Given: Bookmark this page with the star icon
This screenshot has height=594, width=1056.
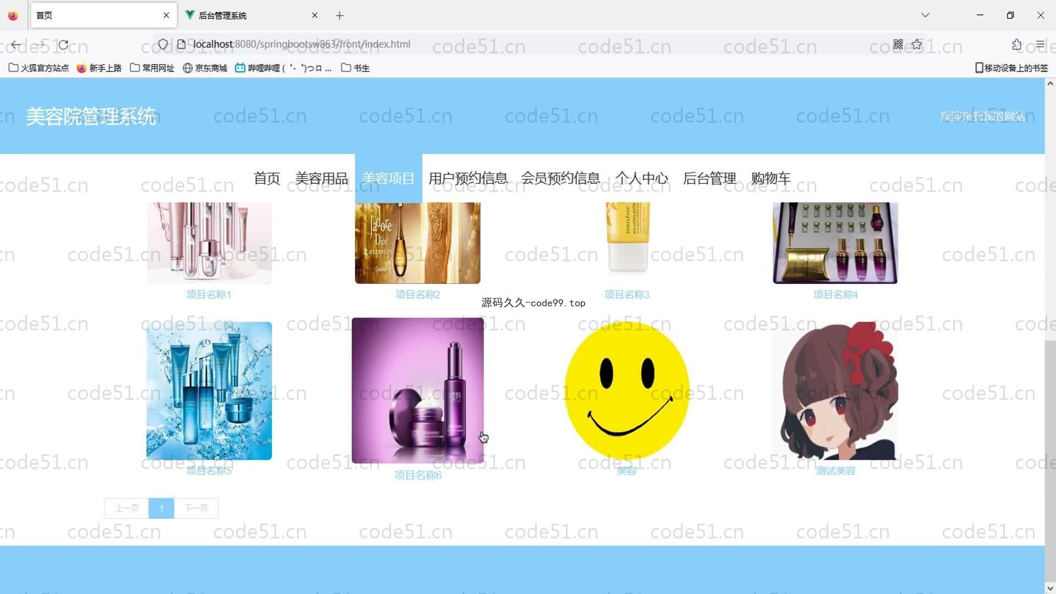Looking at the screenshot, I should 917,44.
